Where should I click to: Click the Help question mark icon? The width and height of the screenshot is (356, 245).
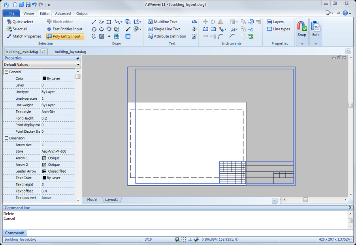click(345, 13)
